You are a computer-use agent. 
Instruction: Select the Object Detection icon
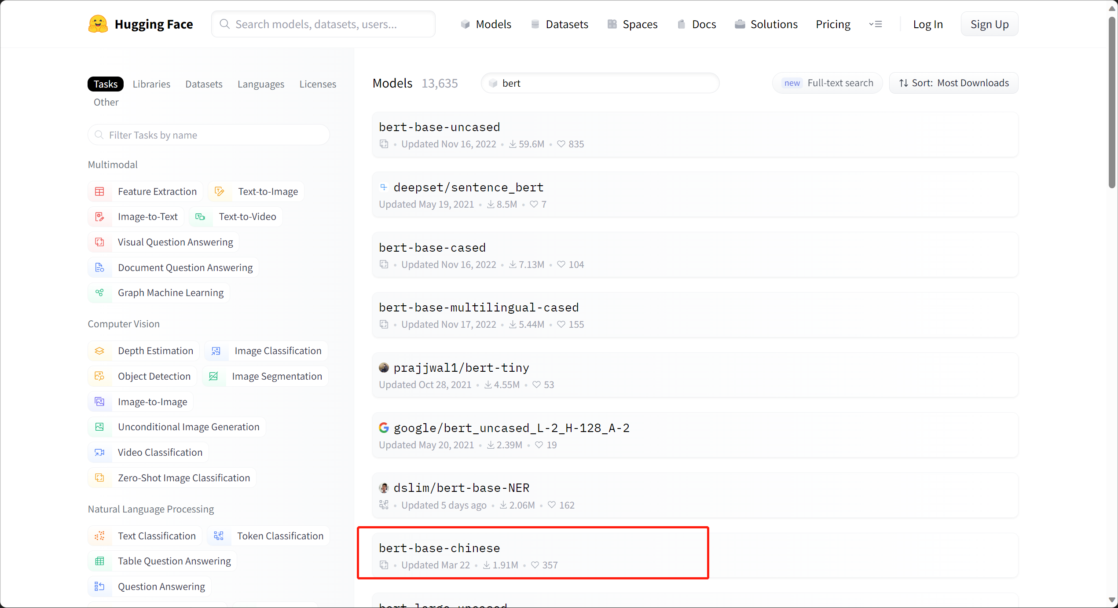pos(100,376)
